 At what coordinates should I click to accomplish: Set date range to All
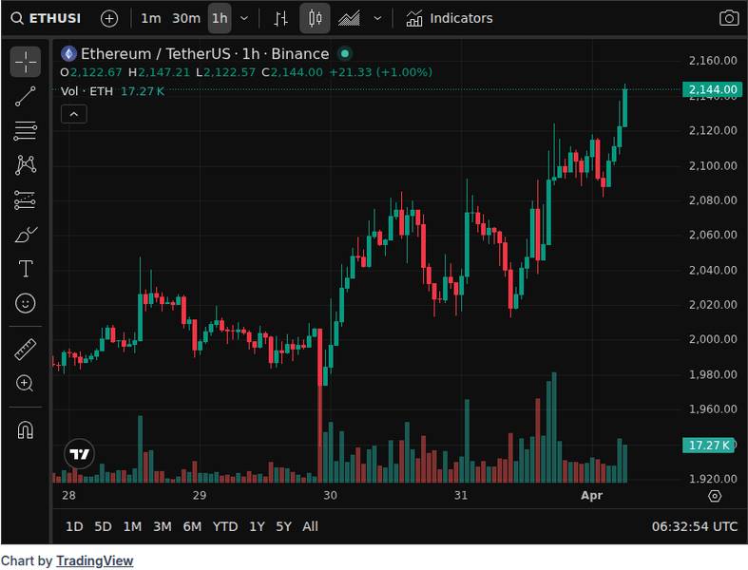[x=310, y=526]
